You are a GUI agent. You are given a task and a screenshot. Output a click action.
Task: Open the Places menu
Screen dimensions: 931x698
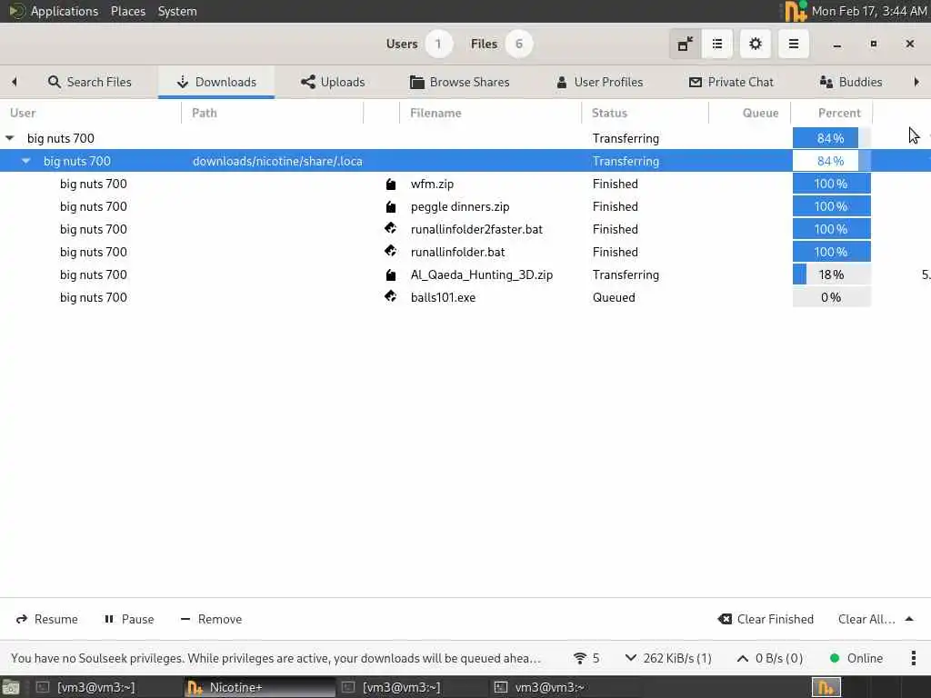(x=127, y=11)
